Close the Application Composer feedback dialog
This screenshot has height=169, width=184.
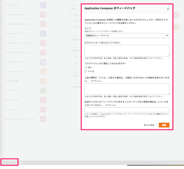(x=168, y=9)
